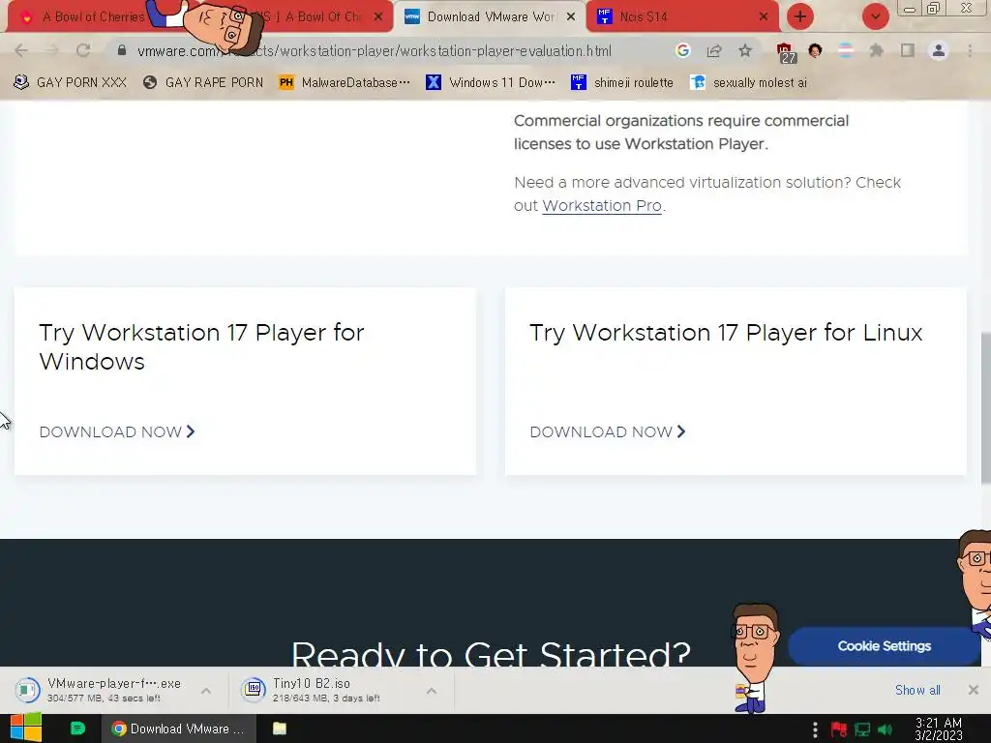The height and width of the screenshot is (743, 991).
Task: Open green chat app in taskbar
Action: pyautogui.click(x=77, y=728)
